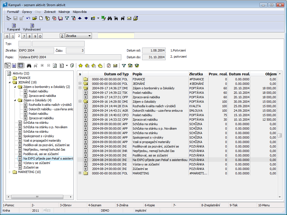287x215 pixels.
Task: Toggle the list view mode button
Action: point(14,66)
